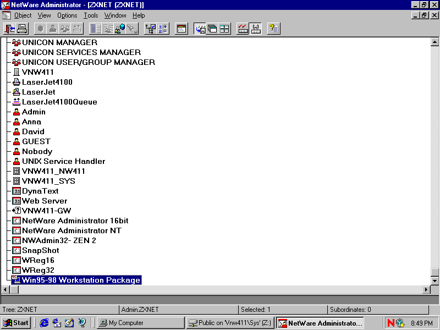The image size is (440, 330).
Task: Select the WReg16 application object
Action: pyautogui.click(x=33, y=260)
